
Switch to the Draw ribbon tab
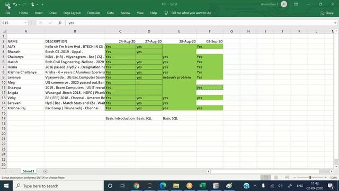53,13
